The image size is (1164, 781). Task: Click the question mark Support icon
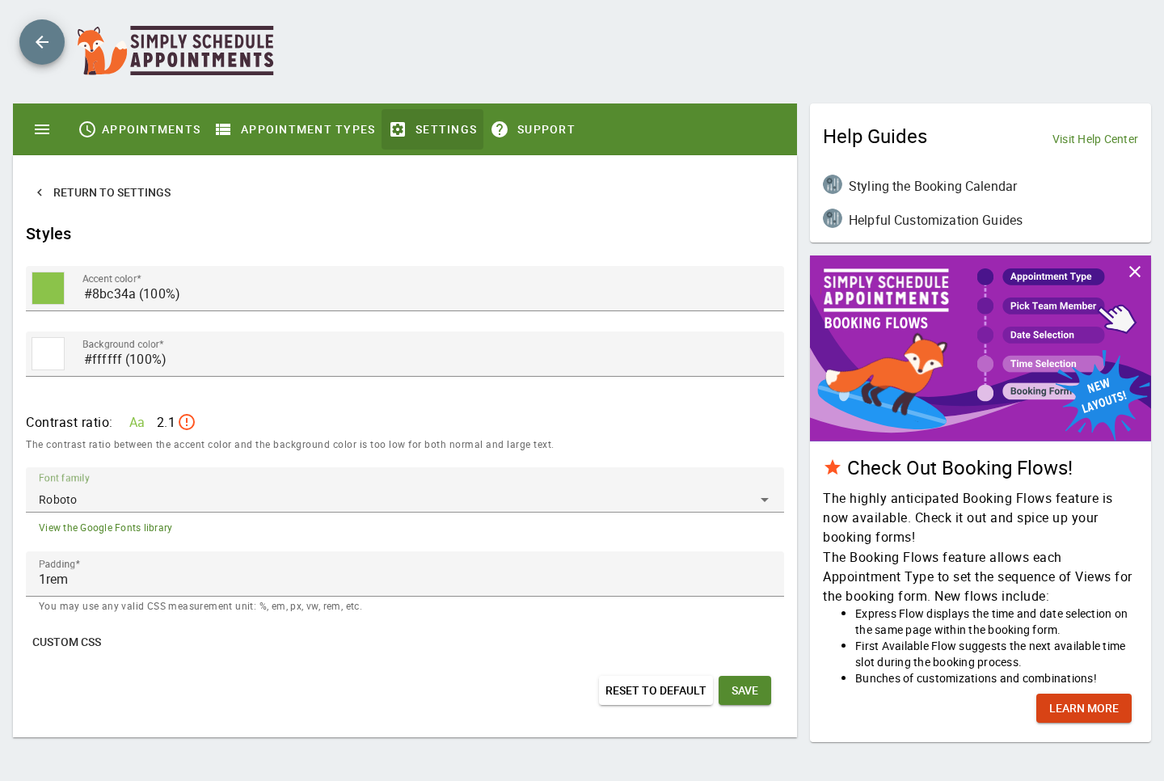click(x=500, y=129)
